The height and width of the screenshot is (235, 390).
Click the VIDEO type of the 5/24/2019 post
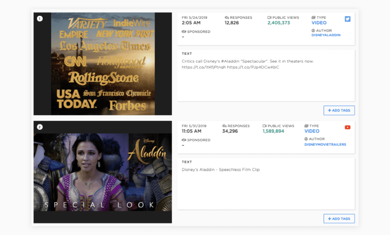point(319,23)
